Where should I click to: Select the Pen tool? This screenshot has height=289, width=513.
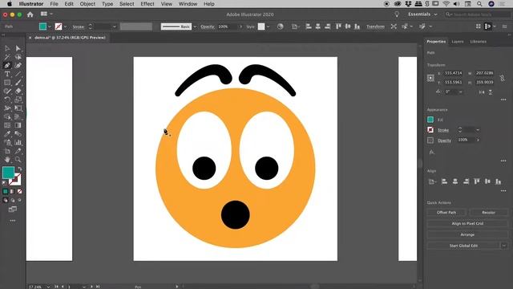pyautogui.click(x=7, y=66)
